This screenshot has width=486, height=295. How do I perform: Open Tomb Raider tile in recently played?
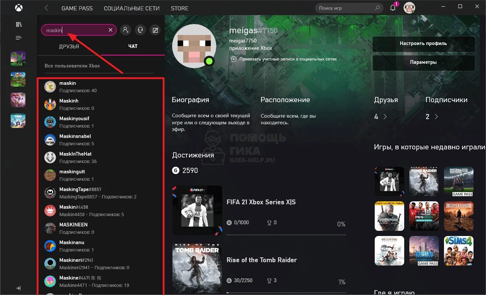424,181
